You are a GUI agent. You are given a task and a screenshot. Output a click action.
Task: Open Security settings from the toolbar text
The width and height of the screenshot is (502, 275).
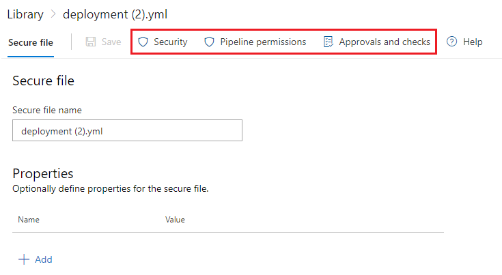tap(170, 42)
